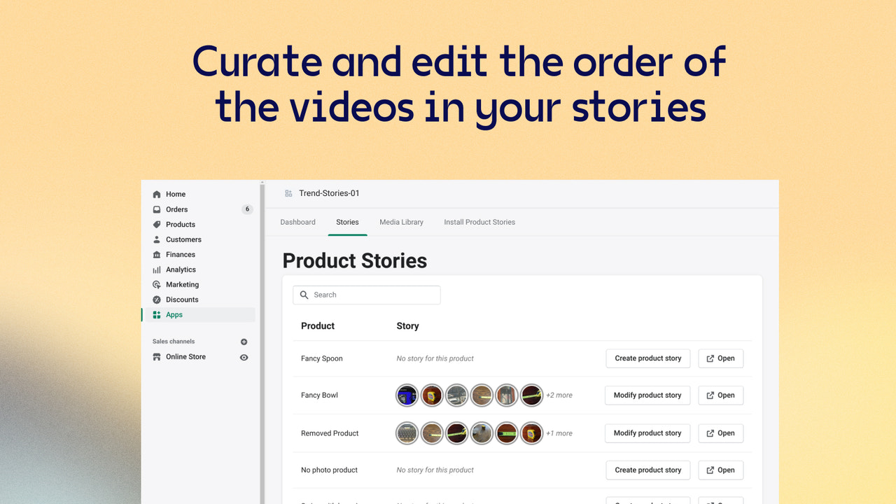Open Analytics via its bar-chart icon
The width and height of the screenshot is (896, 504).
point(157,269)
